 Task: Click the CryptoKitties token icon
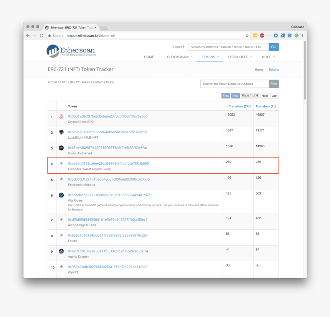[x=61, y=116]
